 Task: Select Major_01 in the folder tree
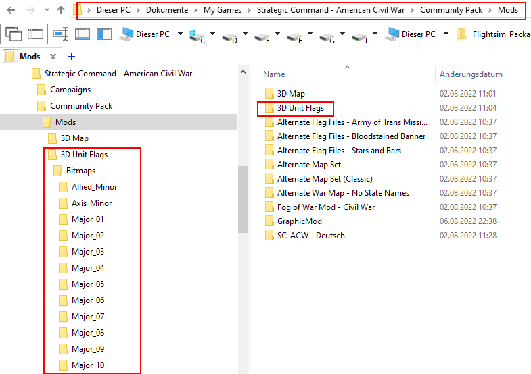pos(81,219)
